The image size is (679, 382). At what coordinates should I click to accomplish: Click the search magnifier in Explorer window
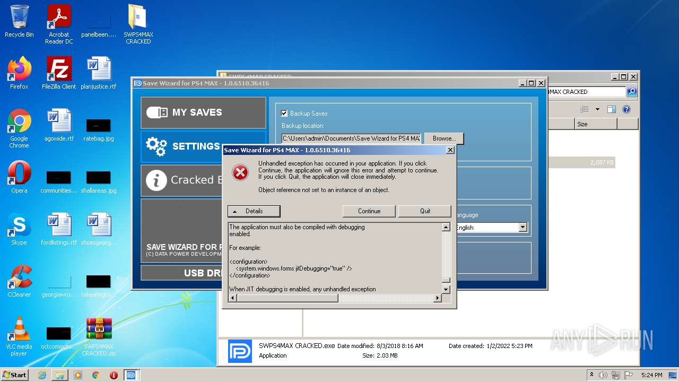click(x=631, y=92)
